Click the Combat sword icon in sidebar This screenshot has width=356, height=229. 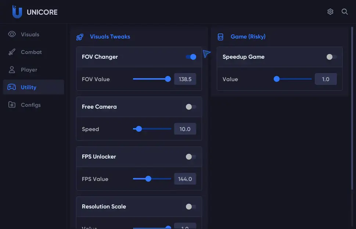coord(12,52)
